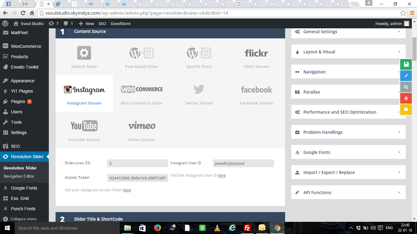Open the Windows Start menu

(x=7, y=228)
